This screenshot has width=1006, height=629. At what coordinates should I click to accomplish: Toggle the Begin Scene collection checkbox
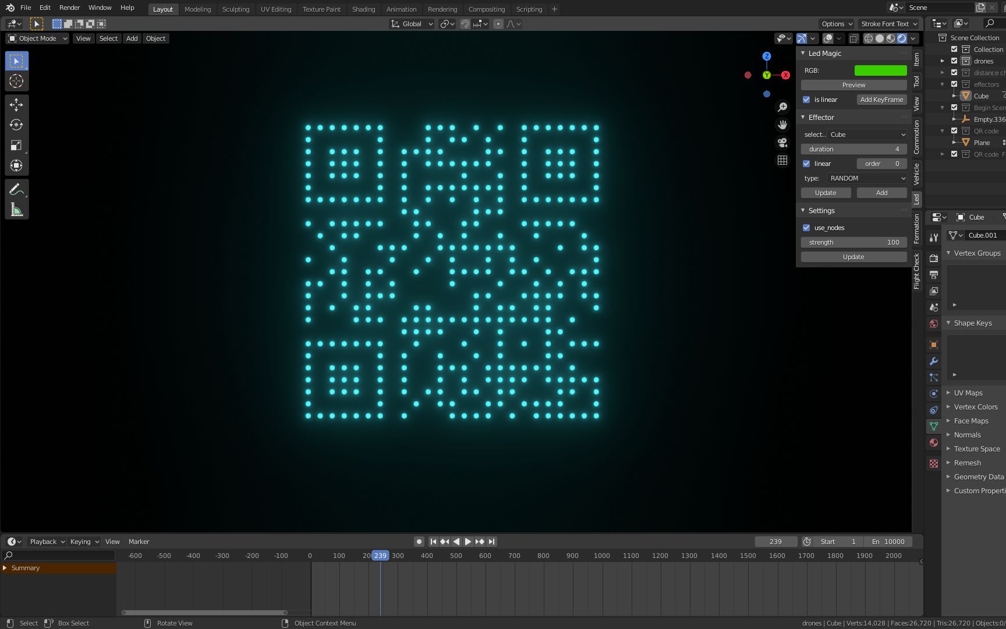pos(954,108)
